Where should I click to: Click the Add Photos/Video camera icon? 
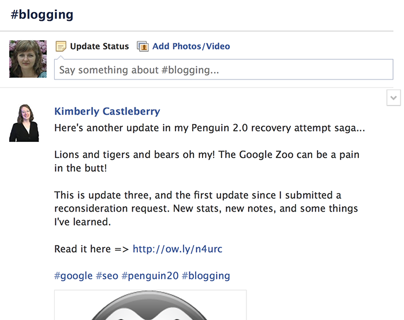(x=143, y=47)
